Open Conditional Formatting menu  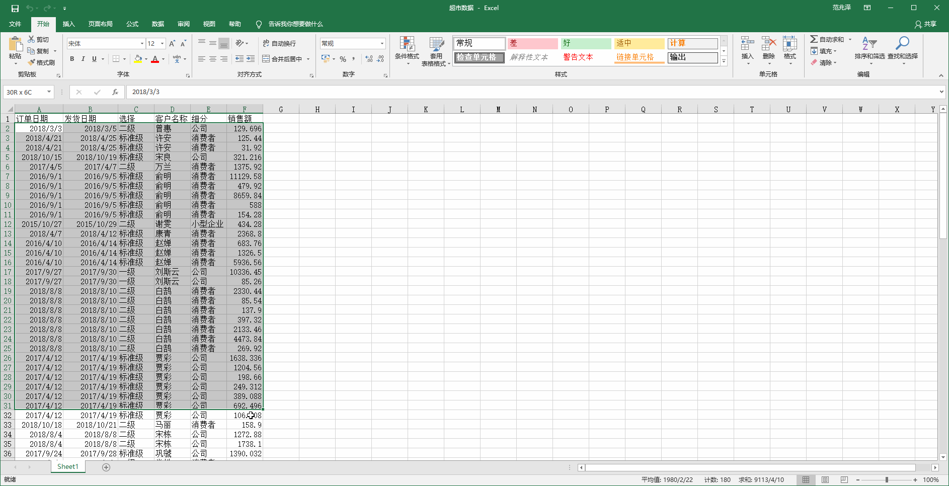[407, 51]
